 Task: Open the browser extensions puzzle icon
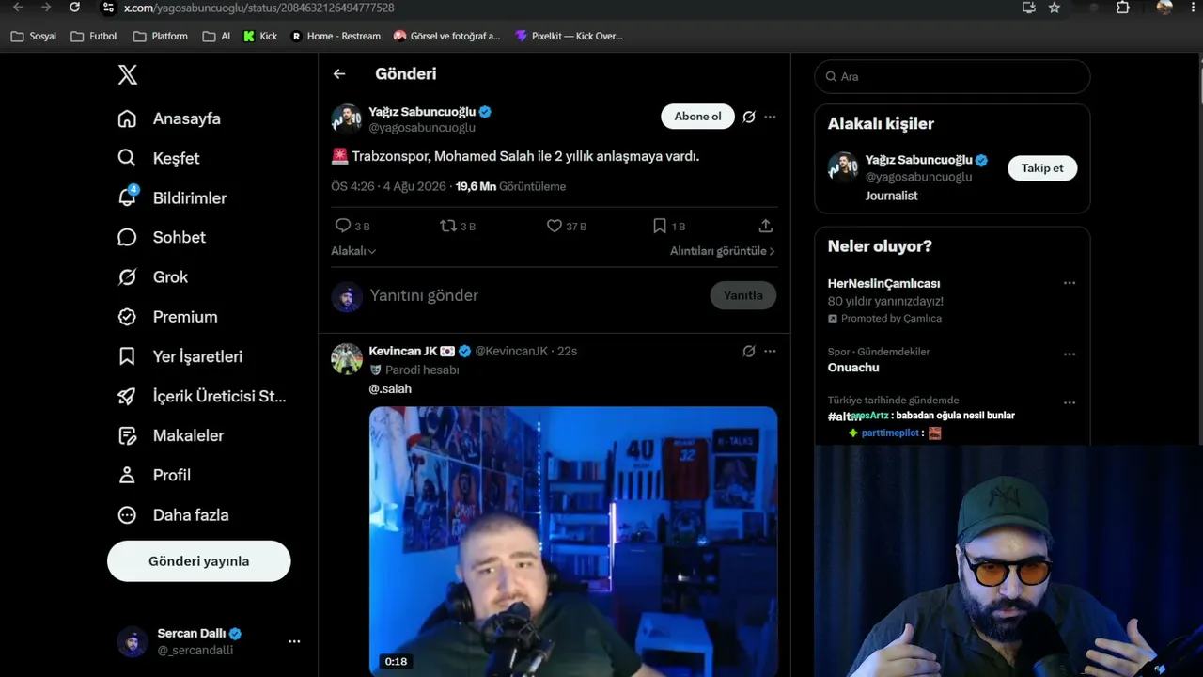pyautogui.click(x=1123, y=8)
